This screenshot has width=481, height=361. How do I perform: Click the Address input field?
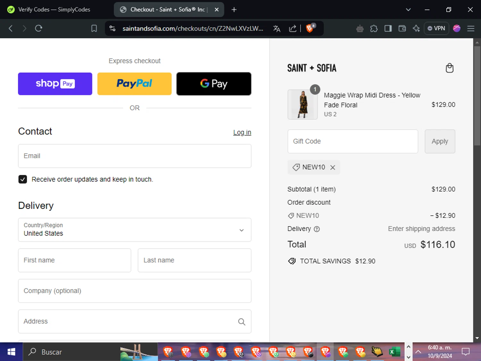[x=135, y=322]
